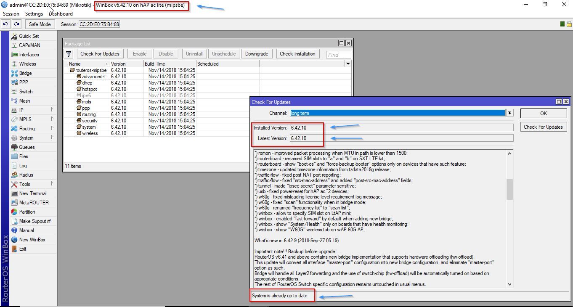Click the Session address field
The height and width of the screenshot is (307, 573).
click(99, 24)
